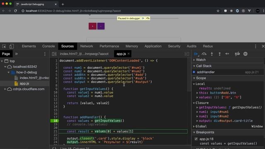Collapse the how-2-debug folder
Viewport: 265px width, 149px height.
(x=8, y=72)
